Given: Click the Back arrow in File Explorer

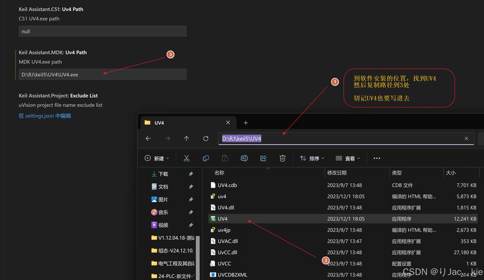Looking at the screenshot, I should [x=148, y=138].
